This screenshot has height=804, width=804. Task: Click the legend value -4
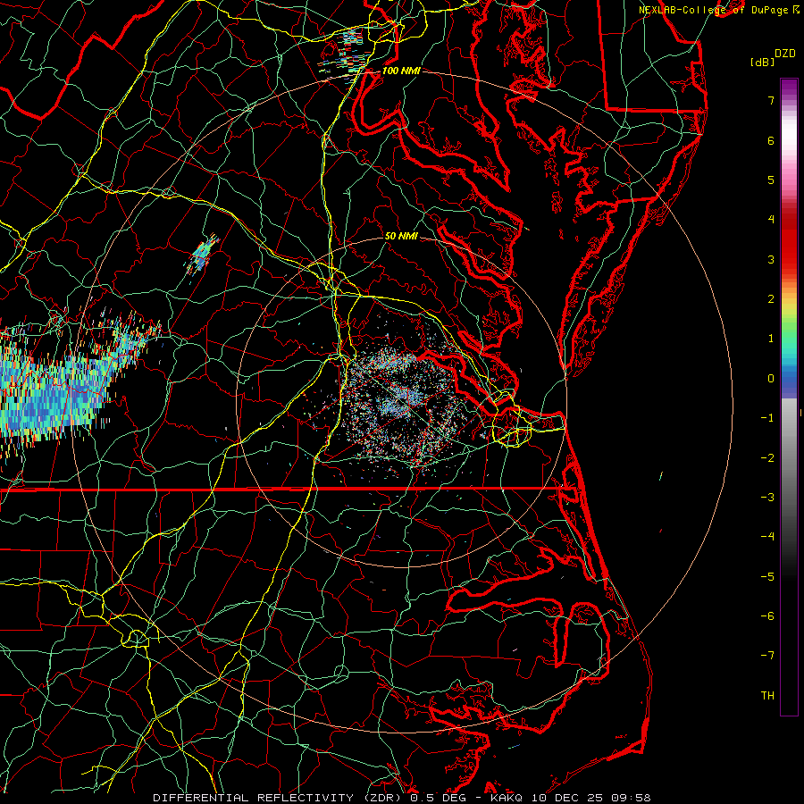(767, 536)
